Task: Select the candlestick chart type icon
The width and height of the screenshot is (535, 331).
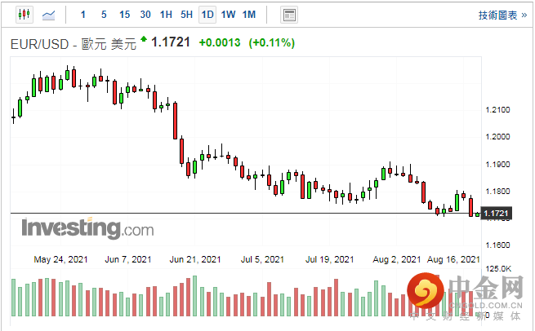Action: click(x=23, y=15)
